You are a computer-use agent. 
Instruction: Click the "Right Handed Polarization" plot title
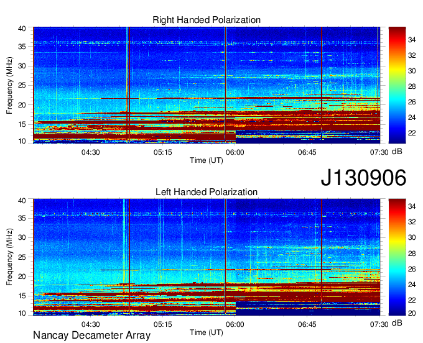click(x=207, y=20)
